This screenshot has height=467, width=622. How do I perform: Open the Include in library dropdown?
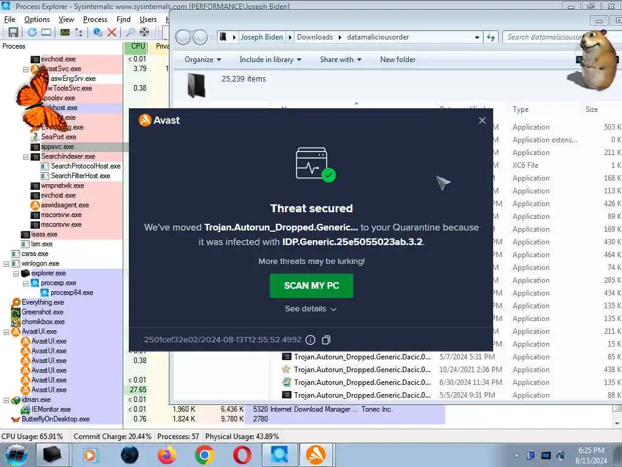(270, 60)
